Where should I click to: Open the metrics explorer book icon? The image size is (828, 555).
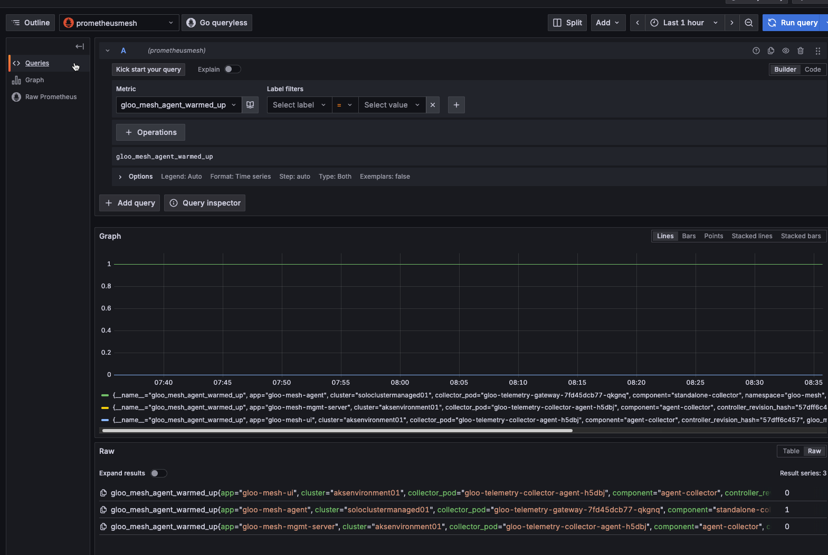[250, 105]
